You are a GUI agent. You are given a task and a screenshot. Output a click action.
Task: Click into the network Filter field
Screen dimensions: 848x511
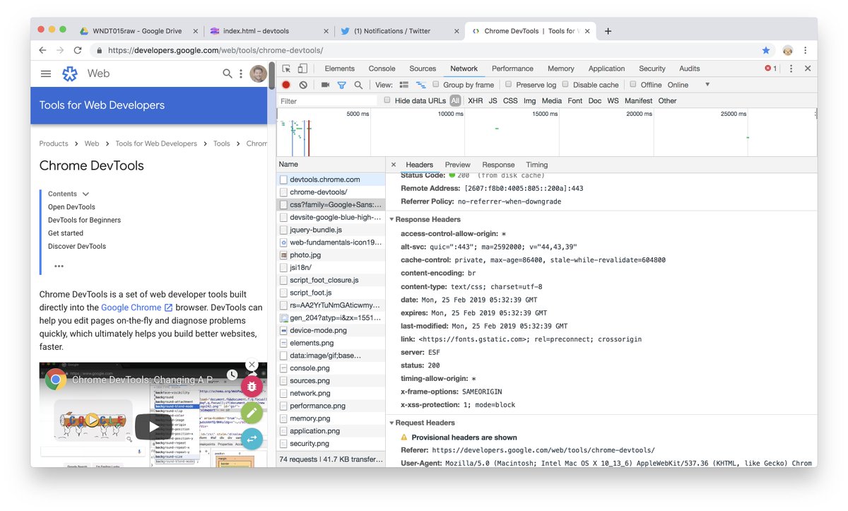click(x=327, y=101)
